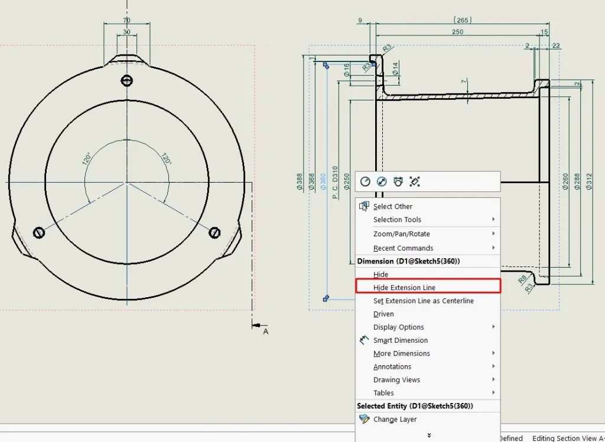Select the radius display icon in context toolbar
This screenshot has height=442, width=605.
point(365,181)
